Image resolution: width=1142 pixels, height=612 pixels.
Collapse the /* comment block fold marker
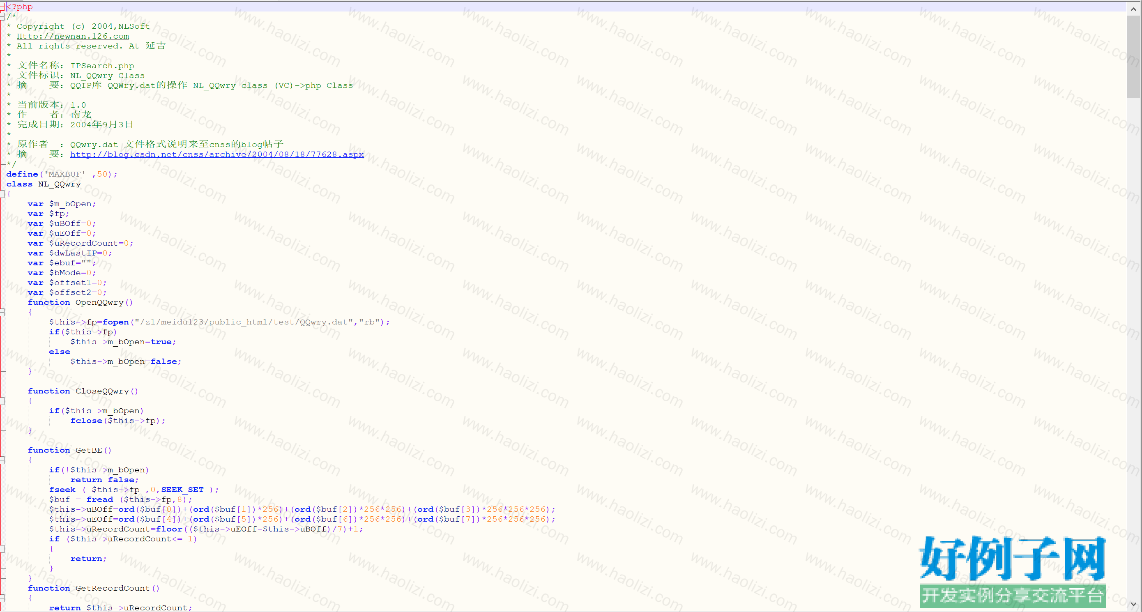2,16
